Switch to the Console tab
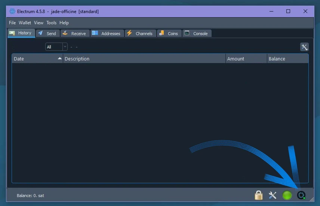 click(196, 34)
